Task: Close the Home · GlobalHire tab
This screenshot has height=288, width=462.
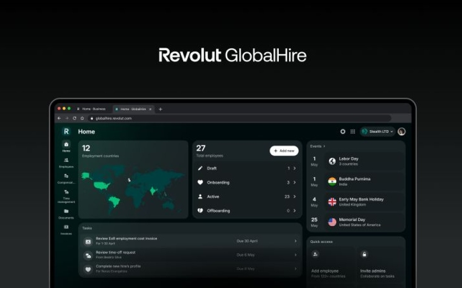Action: point(150,109)
